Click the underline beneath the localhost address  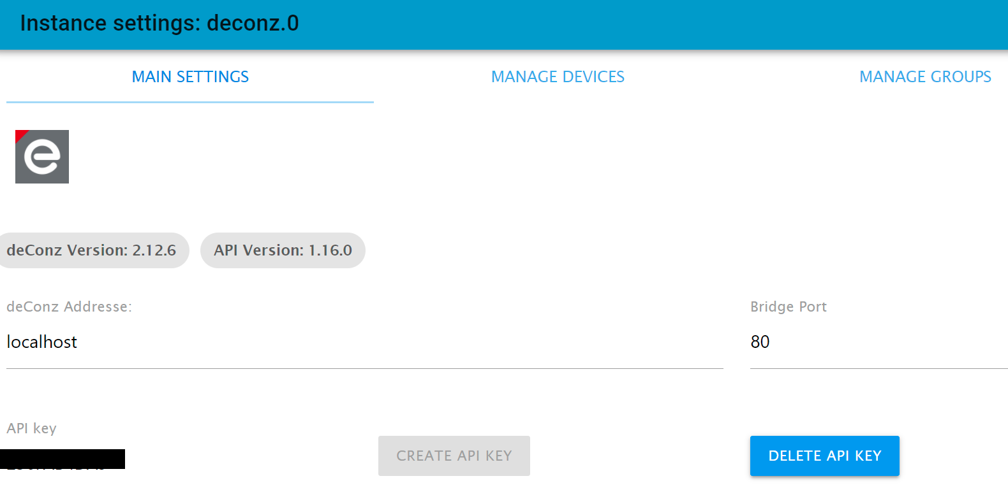365,368
